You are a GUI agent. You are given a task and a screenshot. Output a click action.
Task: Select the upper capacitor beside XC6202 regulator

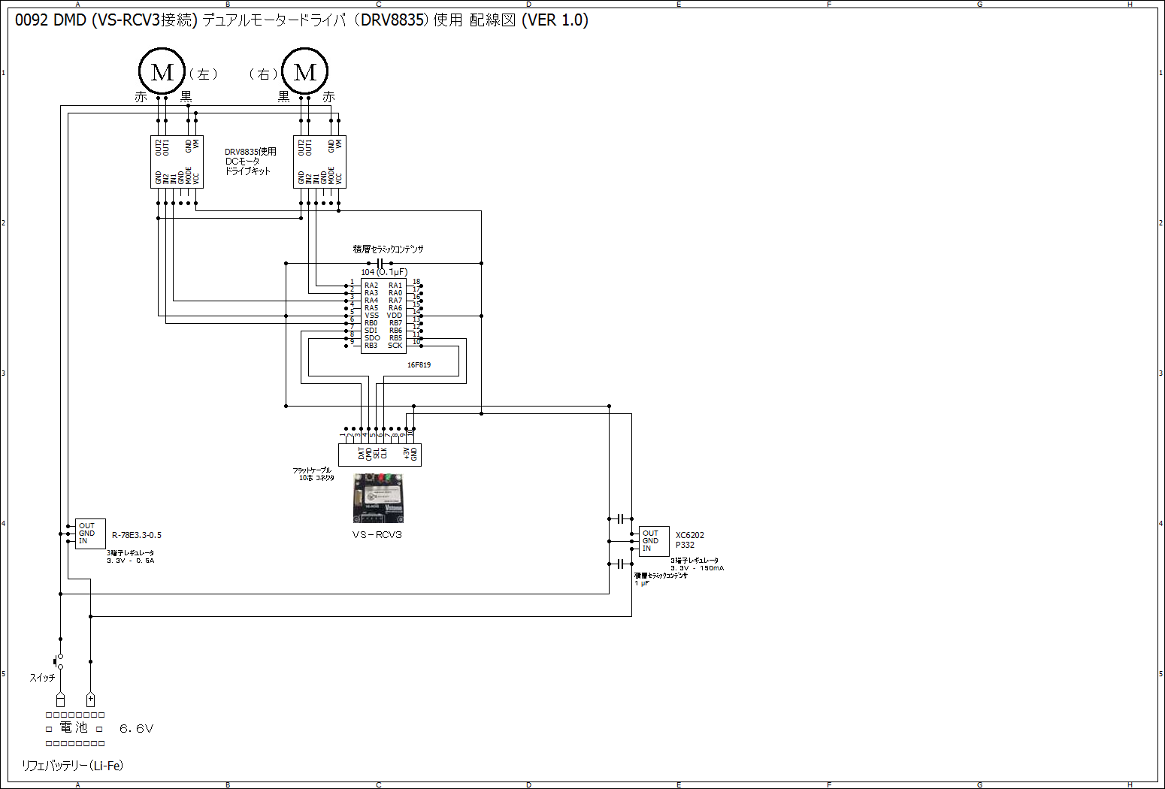coord(620,518)
